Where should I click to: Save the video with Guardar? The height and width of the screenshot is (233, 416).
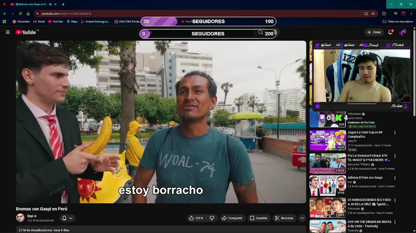259,218
